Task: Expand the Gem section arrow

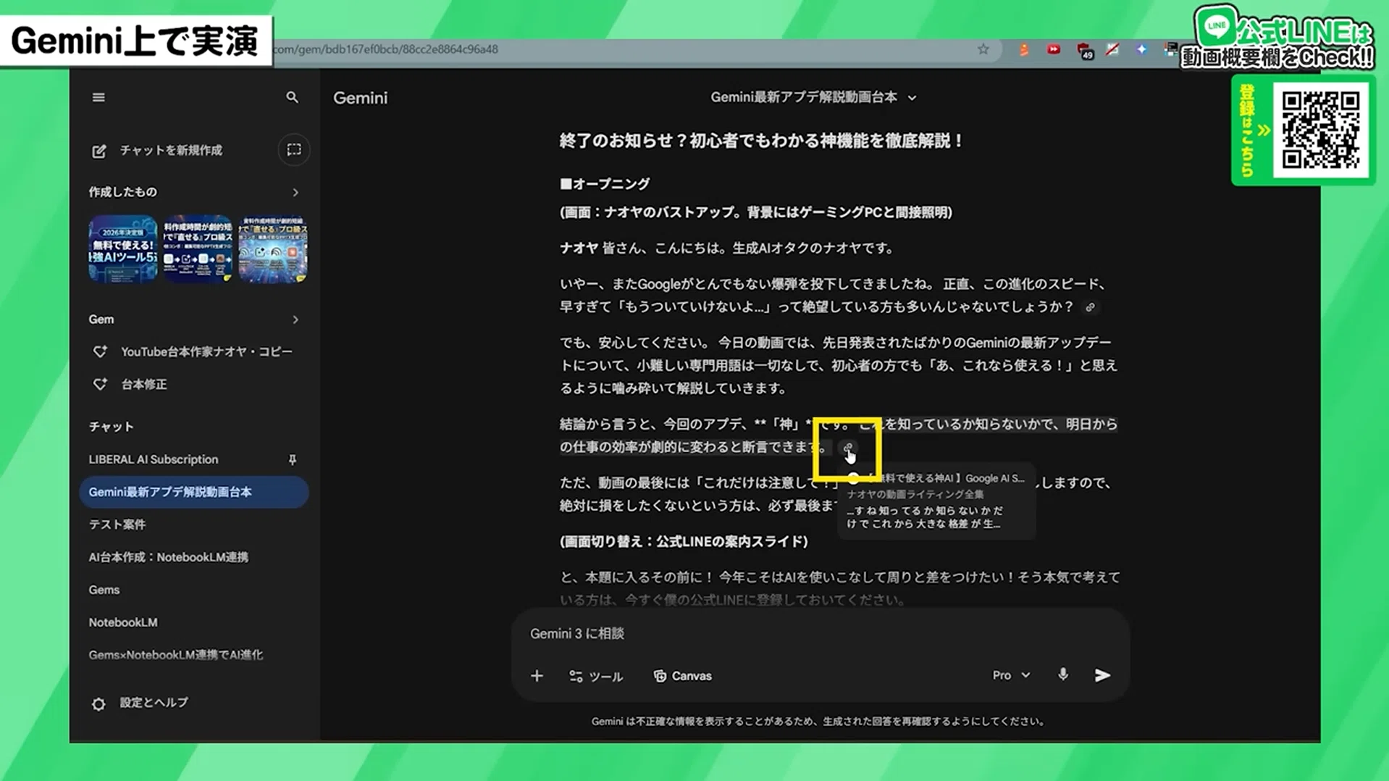Action: (x=295, y=319)
